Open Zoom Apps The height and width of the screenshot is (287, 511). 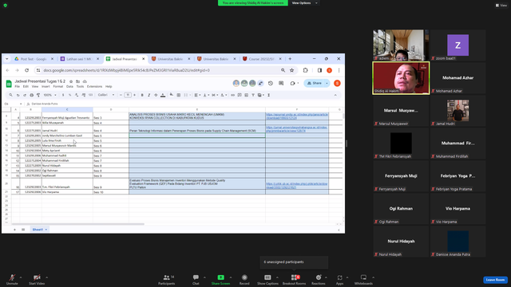[339, 279]
